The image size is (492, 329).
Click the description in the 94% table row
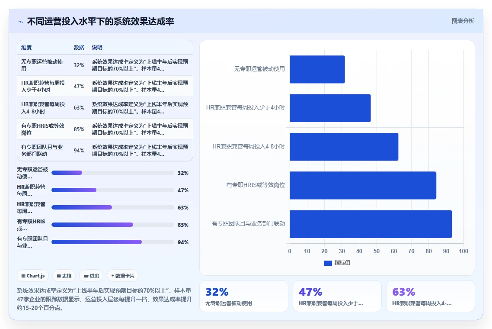tap(140, 151)
